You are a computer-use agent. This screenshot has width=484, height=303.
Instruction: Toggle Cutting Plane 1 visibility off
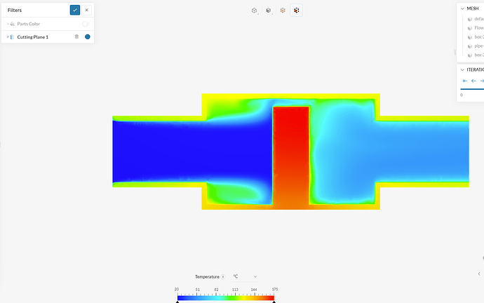[x=88, y=36]
